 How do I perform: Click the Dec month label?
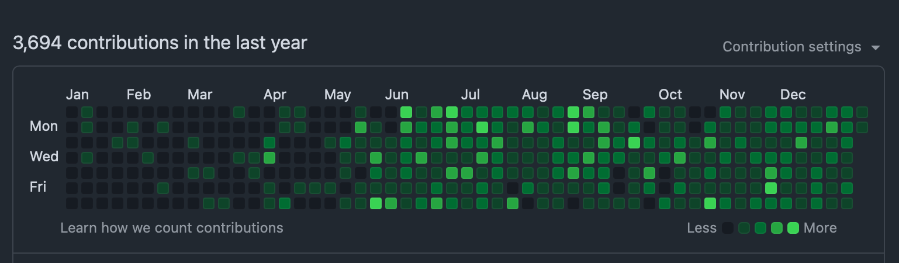[793, 95]
